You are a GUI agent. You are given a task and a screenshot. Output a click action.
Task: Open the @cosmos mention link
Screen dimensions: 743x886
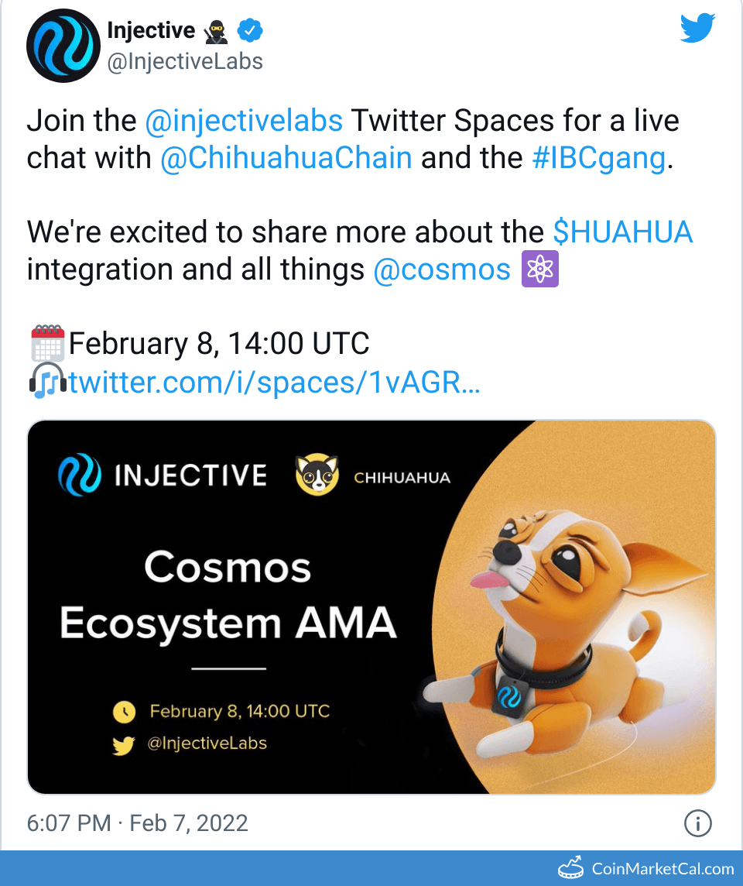(442, 270)
